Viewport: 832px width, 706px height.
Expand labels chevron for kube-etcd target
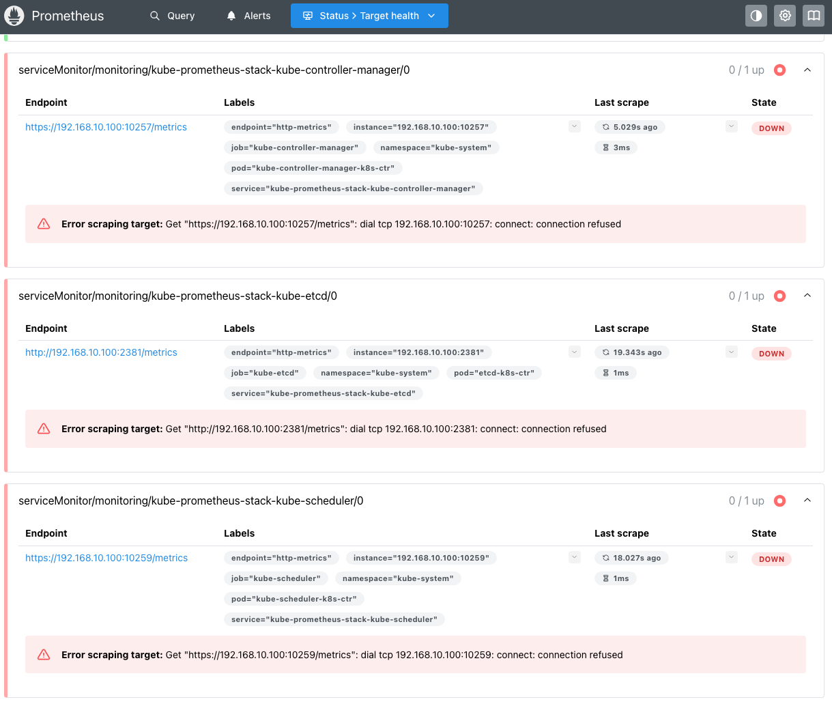(x=575, y=352)
